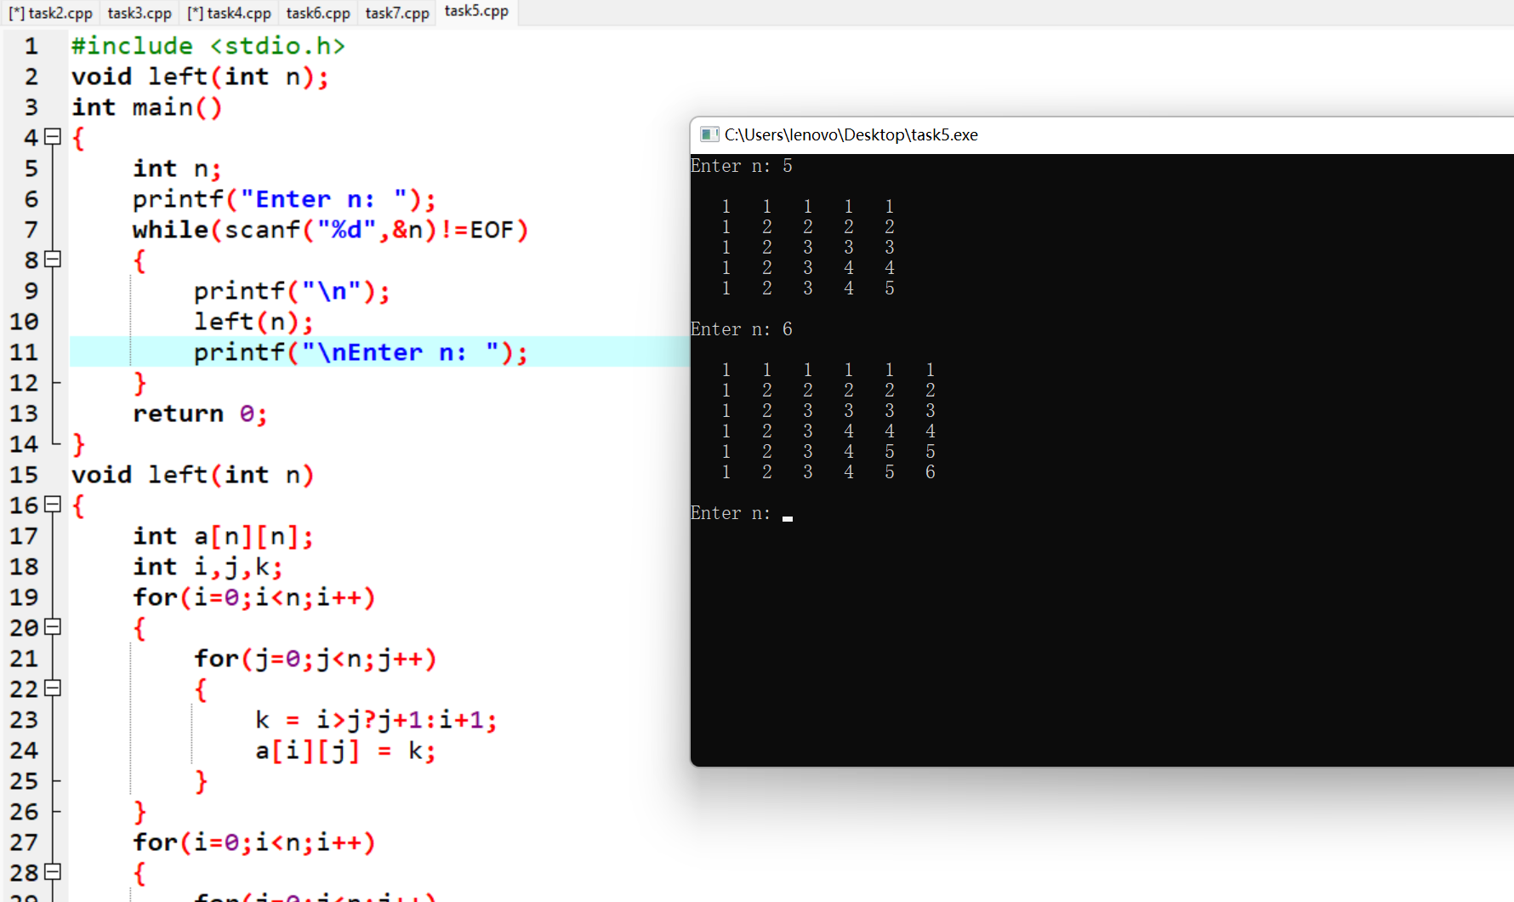Click the 'for(j=0;j<n;j++)' line
Screen dimensions: 1514x902
315,659
